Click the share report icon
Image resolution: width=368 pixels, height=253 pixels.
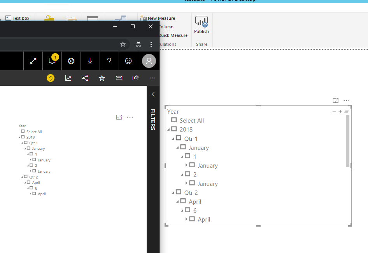point(136,78)
